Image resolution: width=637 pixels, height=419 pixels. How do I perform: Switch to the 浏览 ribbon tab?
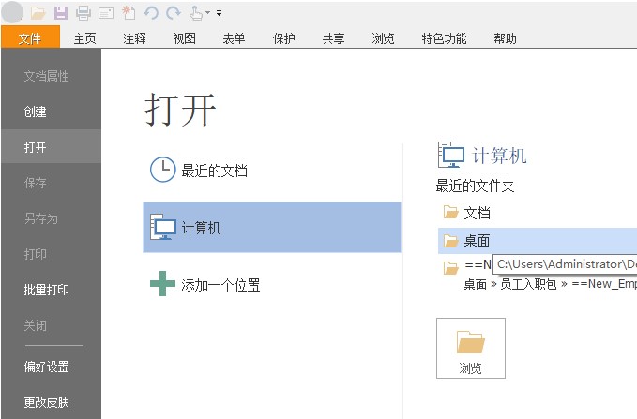(x=383, y=38)
